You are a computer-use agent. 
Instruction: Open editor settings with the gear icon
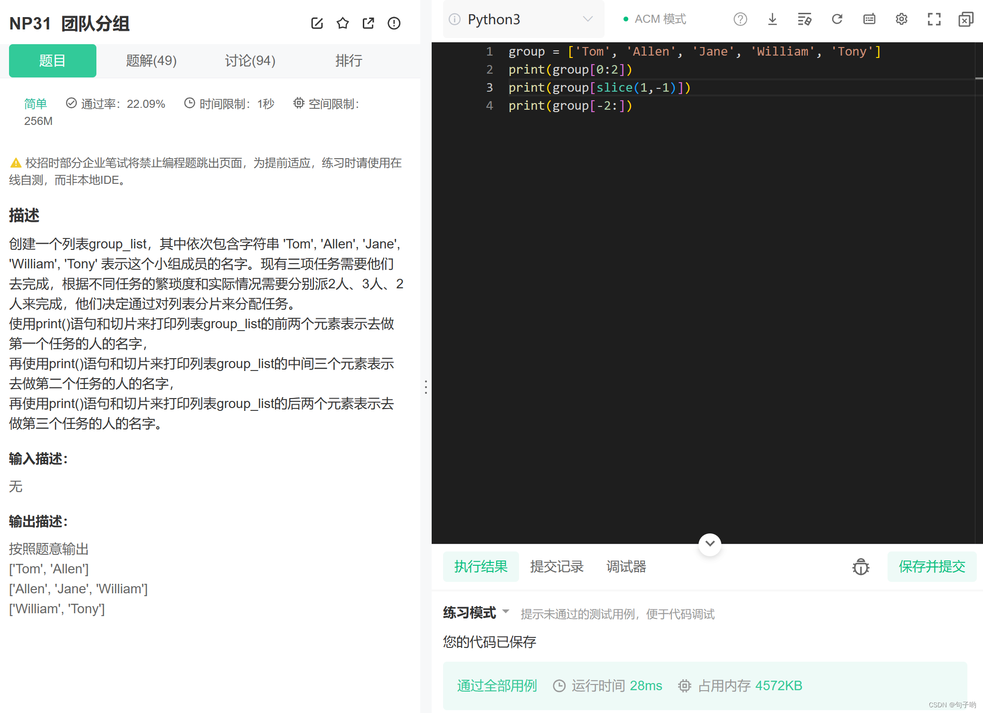(901, 19)
